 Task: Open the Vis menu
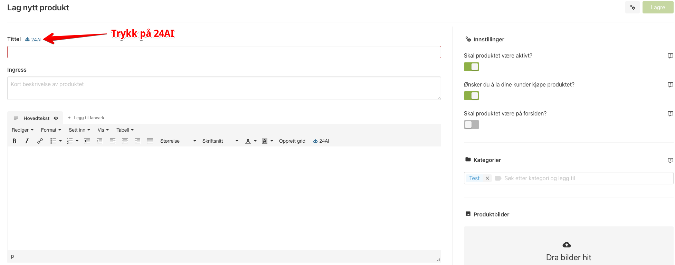[103, 130]
